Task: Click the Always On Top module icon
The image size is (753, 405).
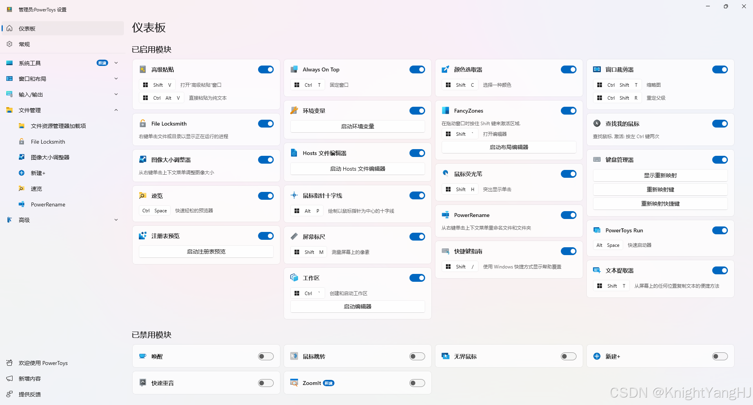Action: pos(294,69)
